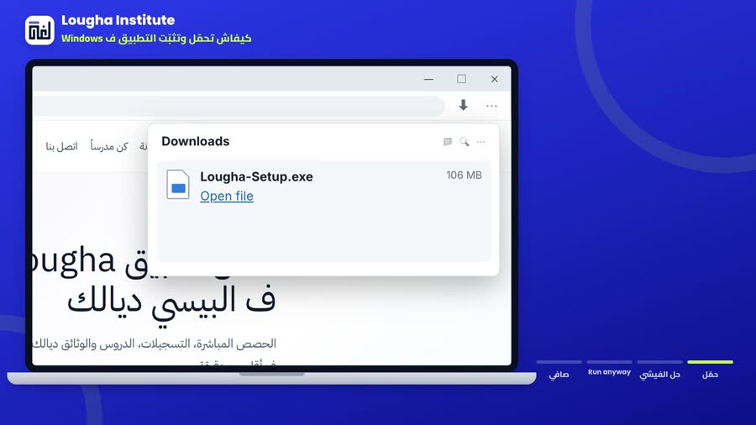Minimize the browser window
The height and width of the screenshot is (425, 756).
pos(428,79)
